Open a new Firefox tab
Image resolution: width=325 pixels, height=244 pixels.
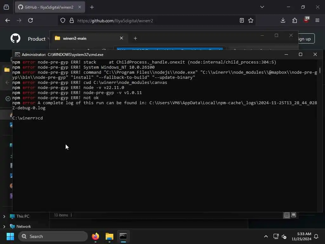pyautogui.click(x=92, y=7)
